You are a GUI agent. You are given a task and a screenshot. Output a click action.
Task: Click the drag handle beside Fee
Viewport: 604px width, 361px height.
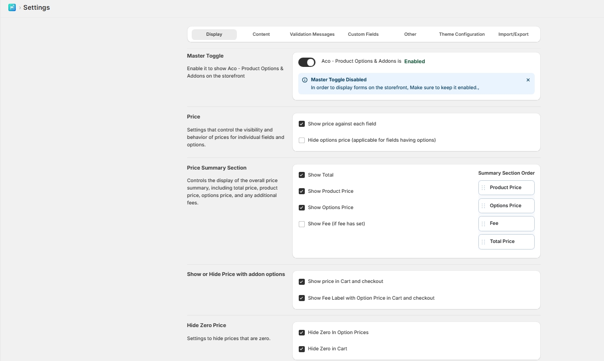[x=483, y=223]
